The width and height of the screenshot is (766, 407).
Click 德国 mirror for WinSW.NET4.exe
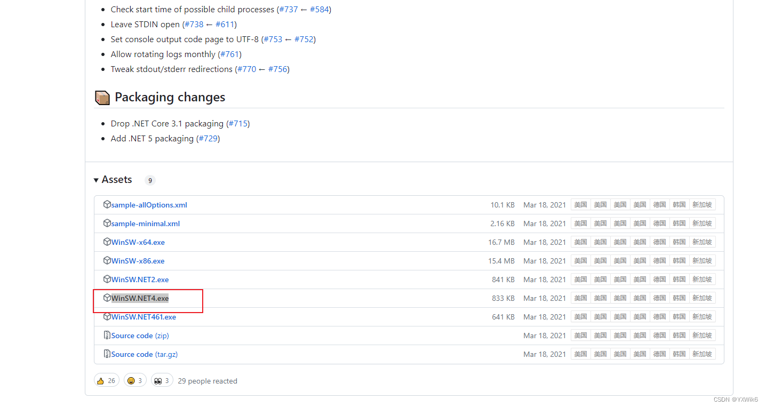coord(660,298)
